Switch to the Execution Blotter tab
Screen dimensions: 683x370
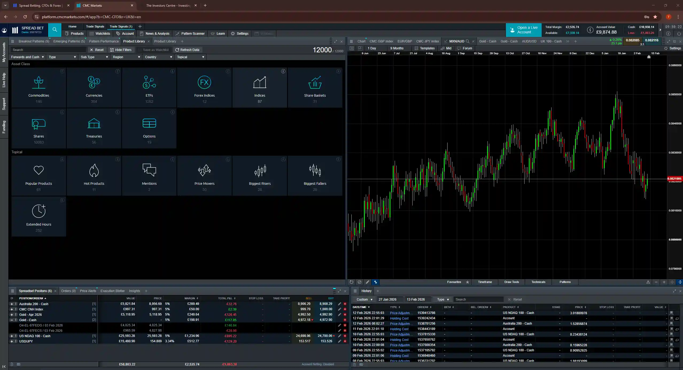click(x=112, y=291)
